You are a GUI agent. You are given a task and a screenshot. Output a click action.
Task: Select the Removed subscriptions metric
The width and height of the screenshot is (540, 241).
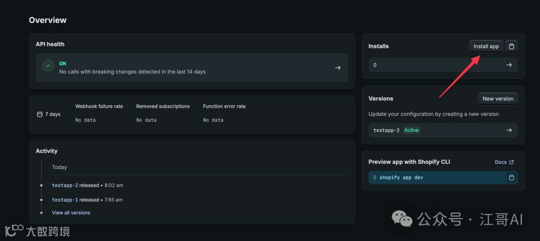pos(162,106)
